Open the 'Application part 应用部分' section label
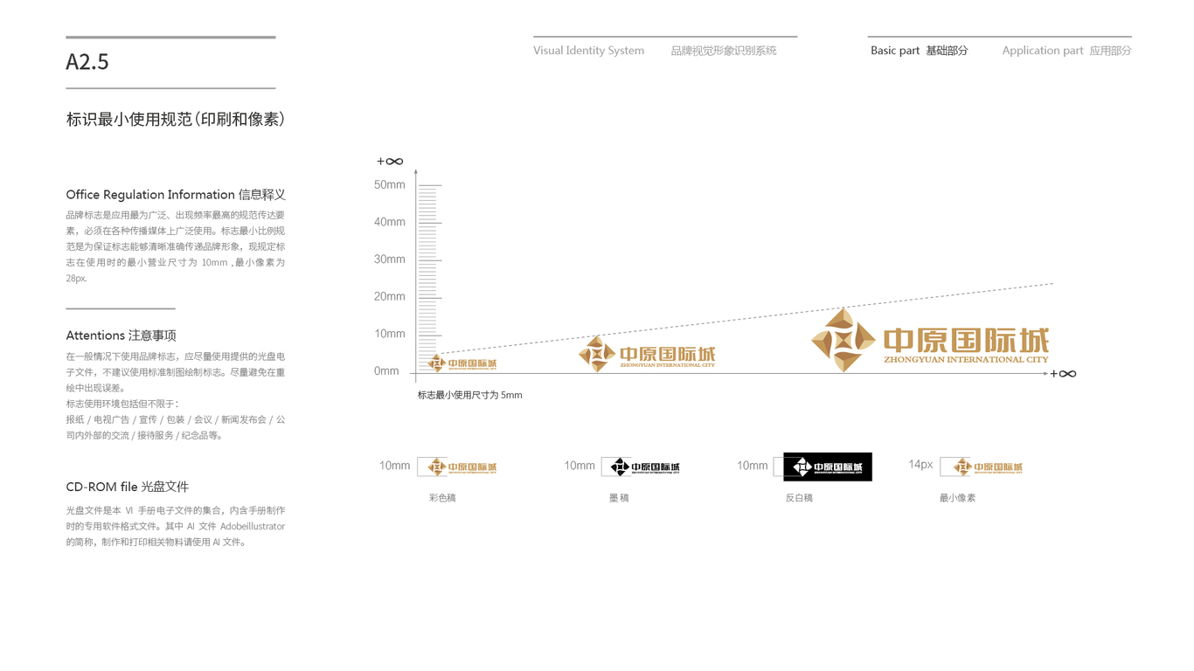Screen dimensions: 1194x671 click(1066, 51)
